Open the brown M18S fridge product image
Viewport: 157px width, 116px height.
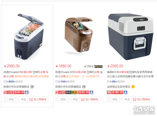click(x=79, y=35)
